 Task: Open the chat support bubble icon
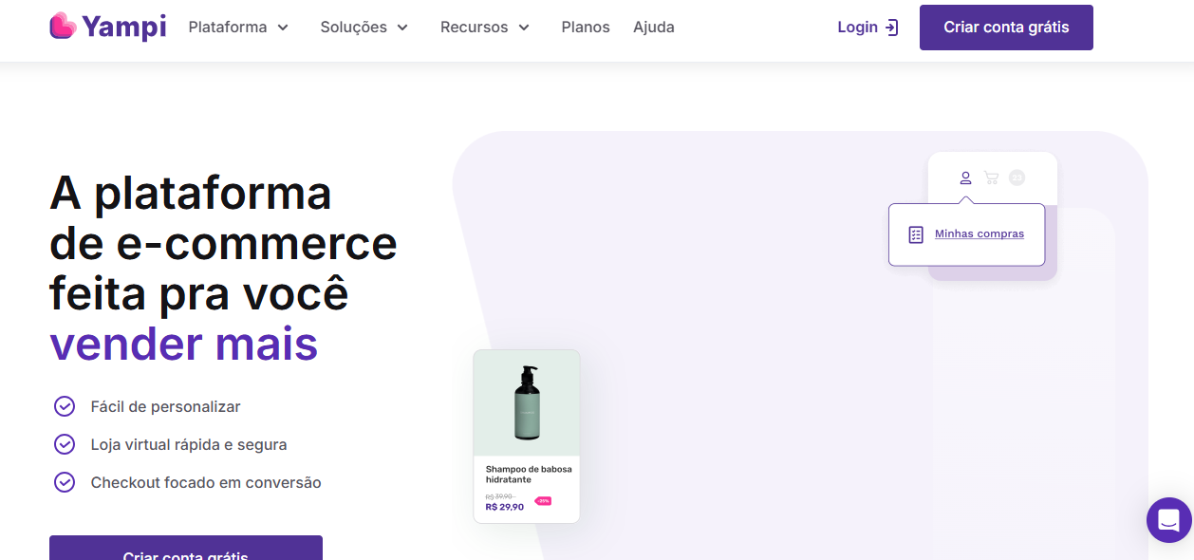(1168, 520)
